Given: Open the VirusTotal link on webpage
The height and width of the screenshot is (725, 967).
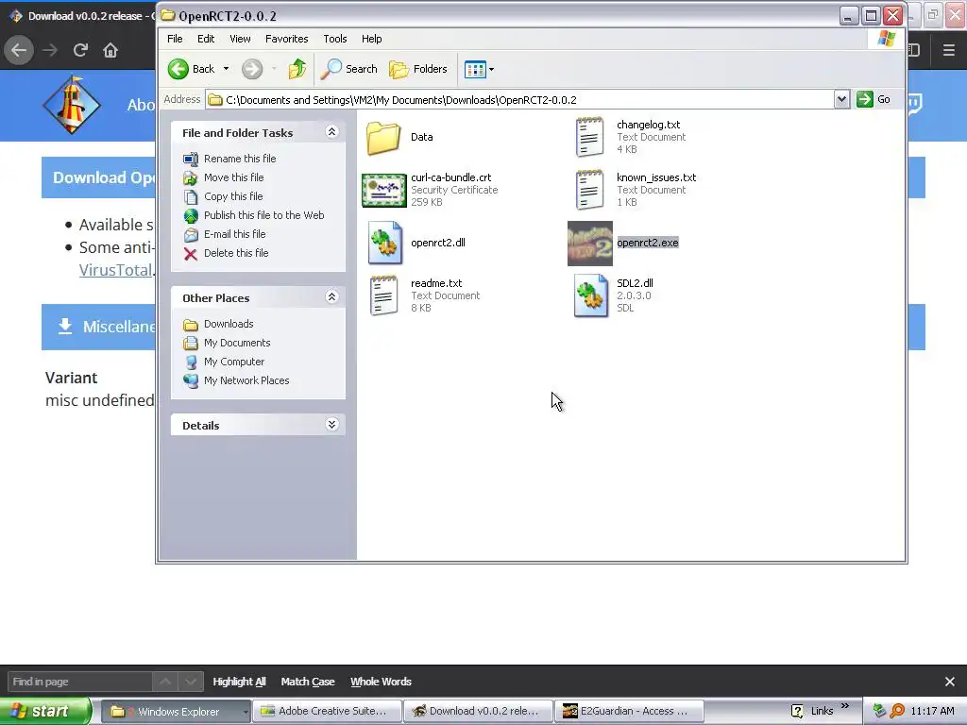Looking at the screenshot, I should click(114, 270).
